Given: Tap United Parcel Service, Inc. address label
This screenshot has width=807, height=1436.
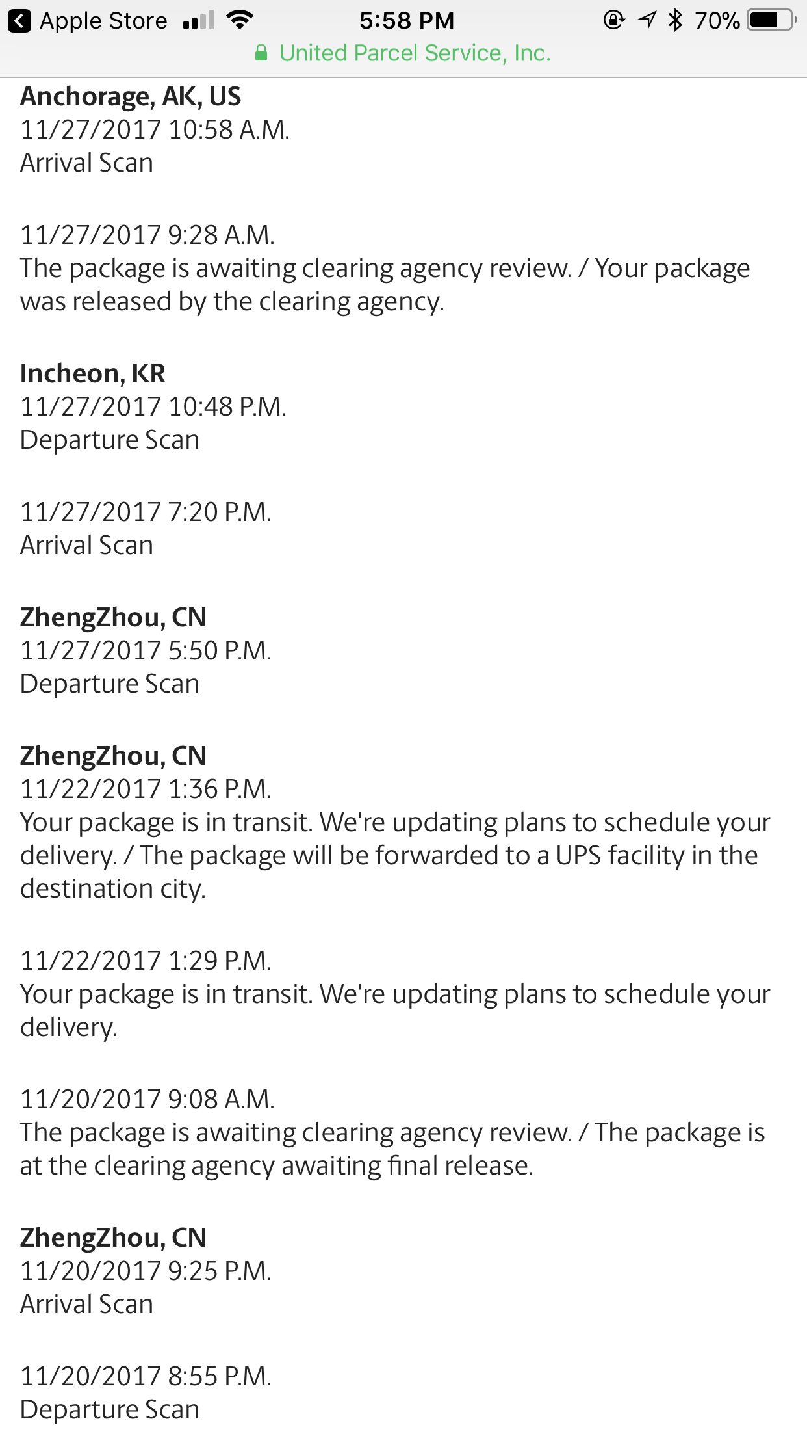Looking at the screenshot, I should coord(415,53).
